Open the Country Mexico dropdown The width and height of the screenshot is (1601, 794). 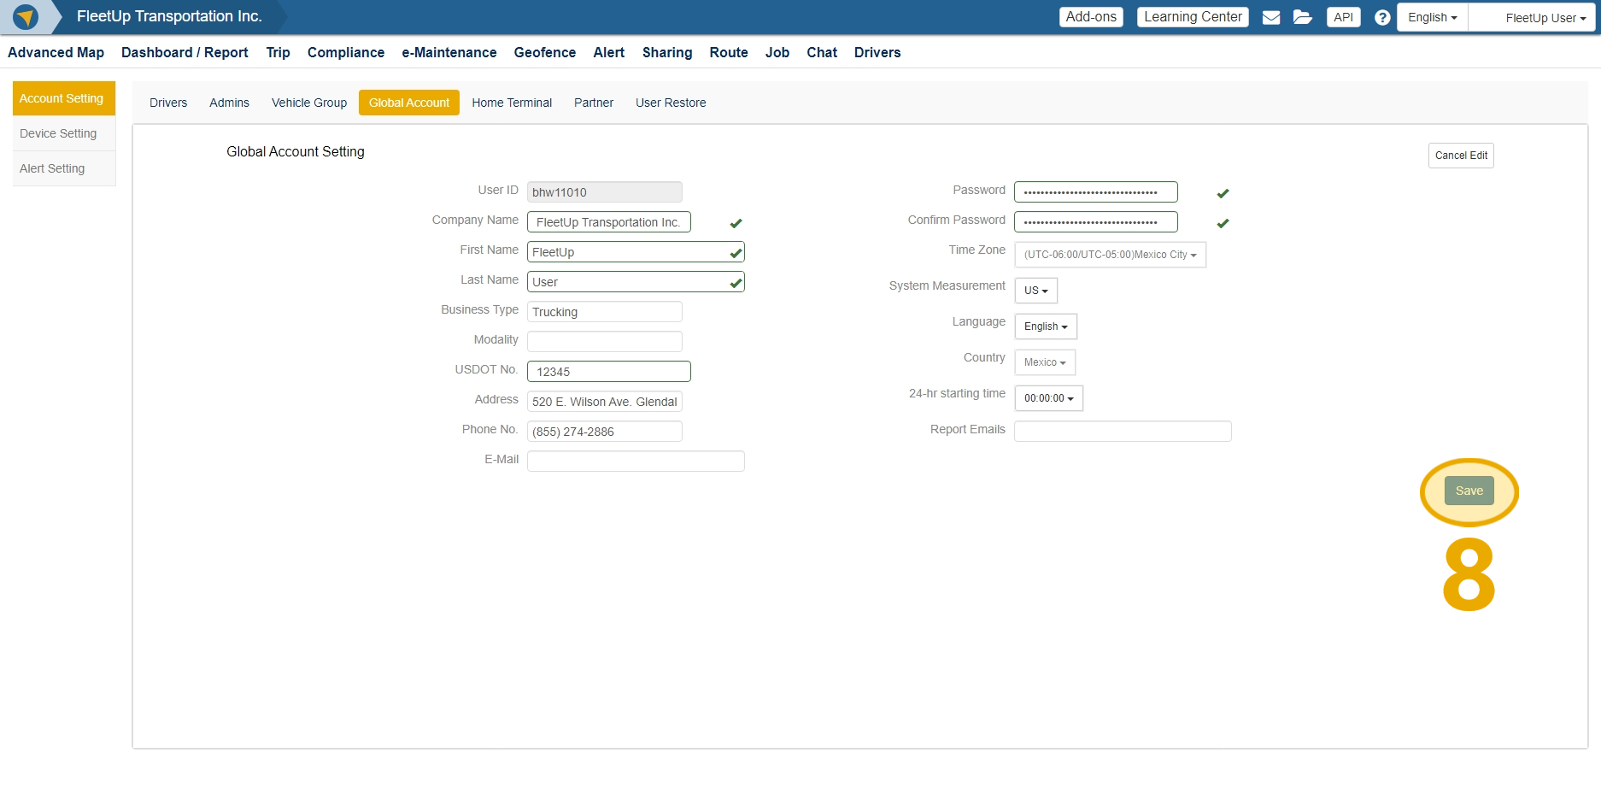point(1045,362)
